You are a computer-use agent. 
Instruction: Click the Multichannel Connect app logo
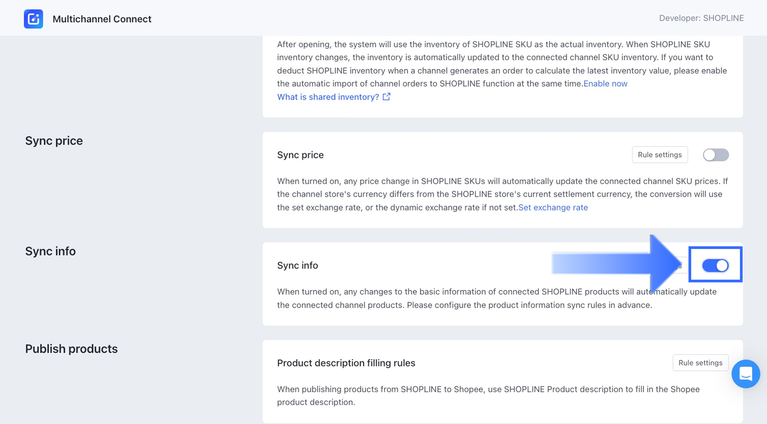(33, 19)
